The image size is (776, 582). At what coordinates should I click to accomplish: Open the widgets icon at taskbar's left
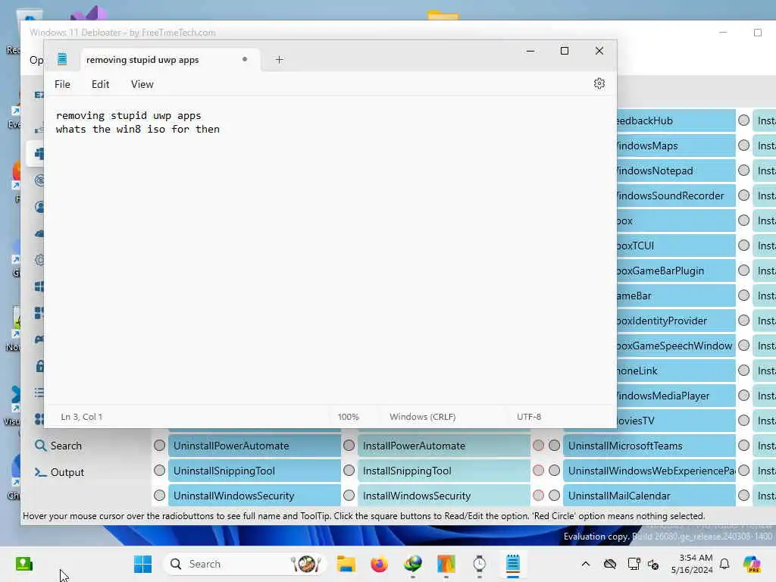[x=23, y=564]
